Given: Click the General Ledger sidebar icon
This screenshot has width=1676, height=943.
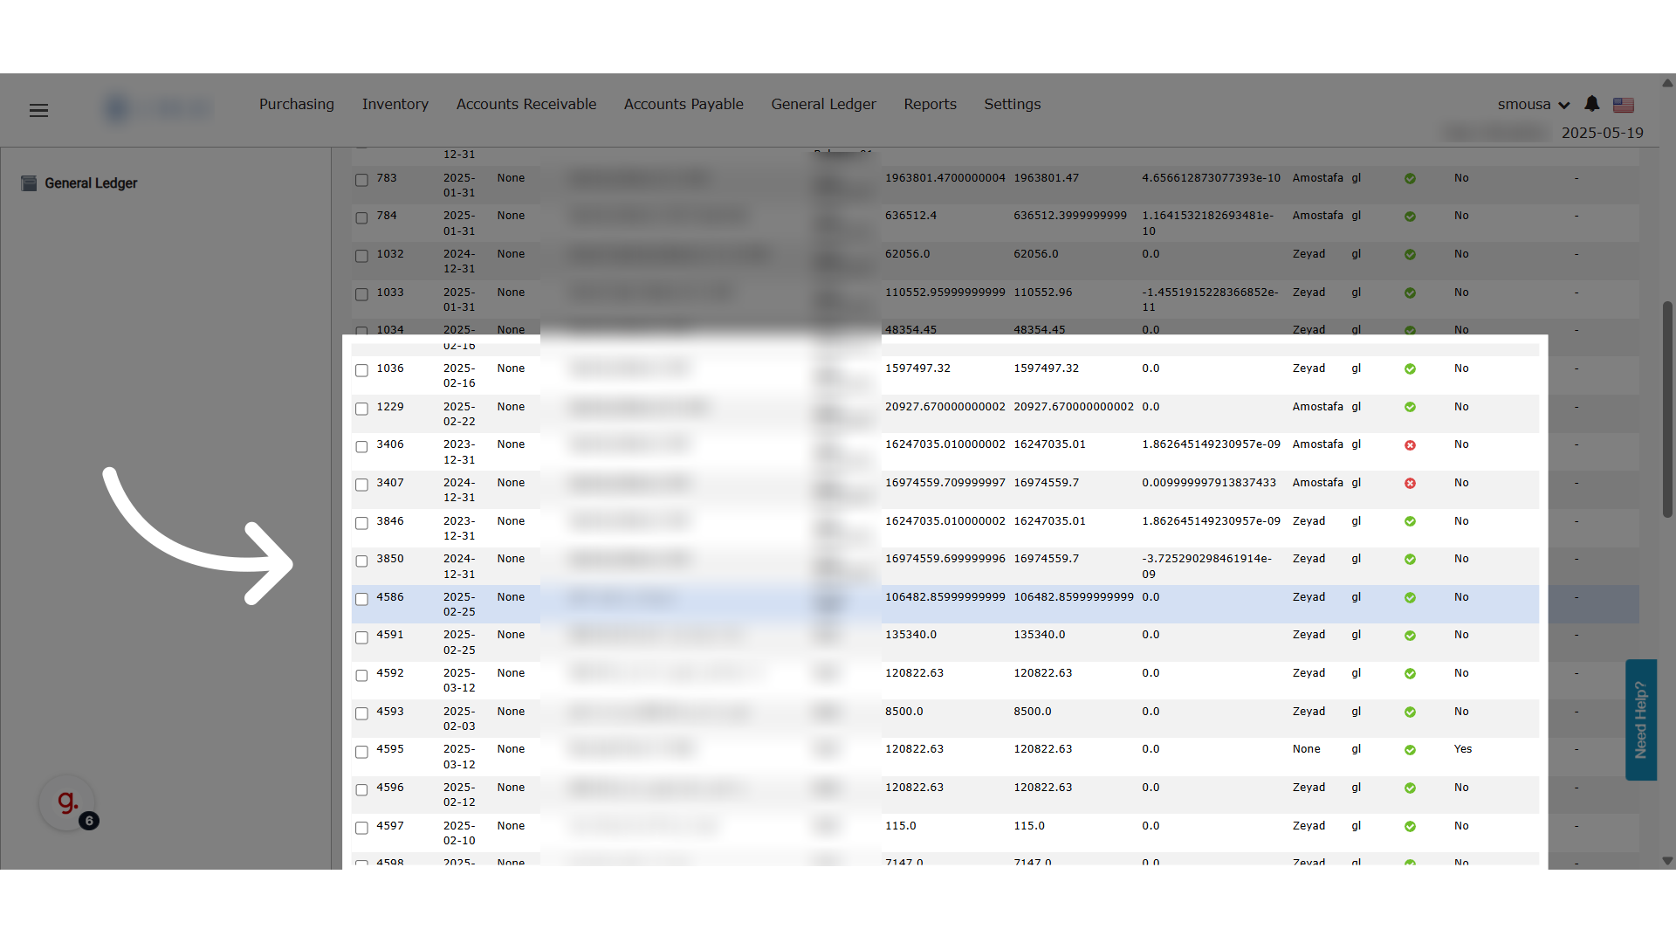Looking at the screenshot, I should (29, 183).
